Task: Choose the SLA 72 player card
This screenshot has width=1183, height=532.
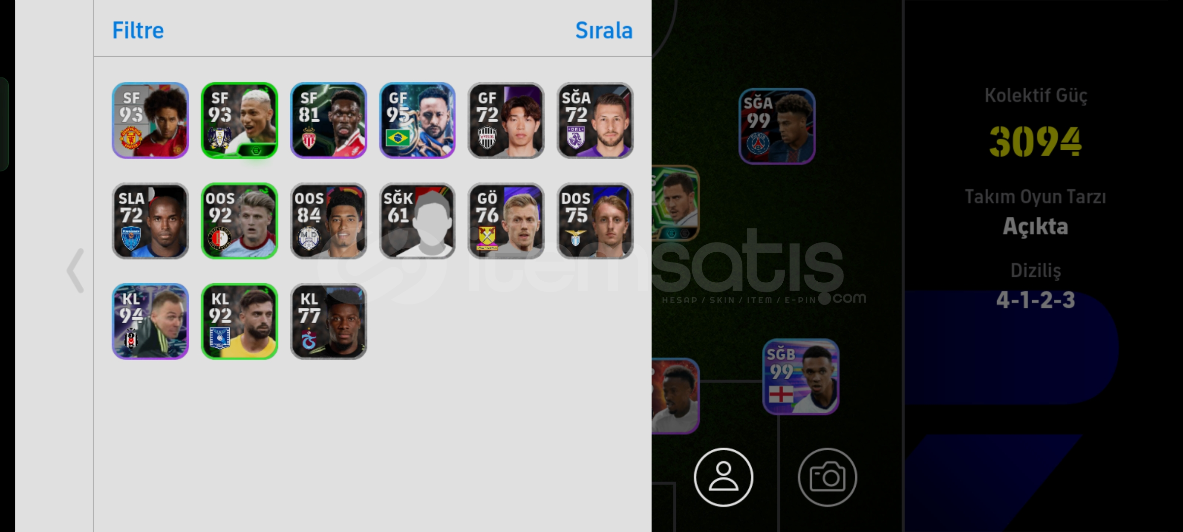Action: click(x=150, y=221)
